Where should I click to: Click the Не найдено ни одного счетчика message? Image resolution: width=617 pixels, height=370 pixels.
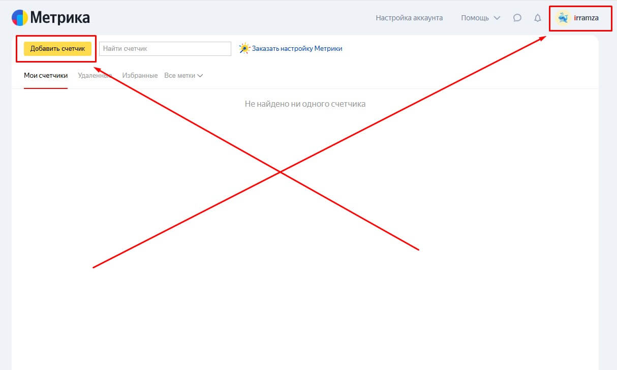(x=305, y=104)
